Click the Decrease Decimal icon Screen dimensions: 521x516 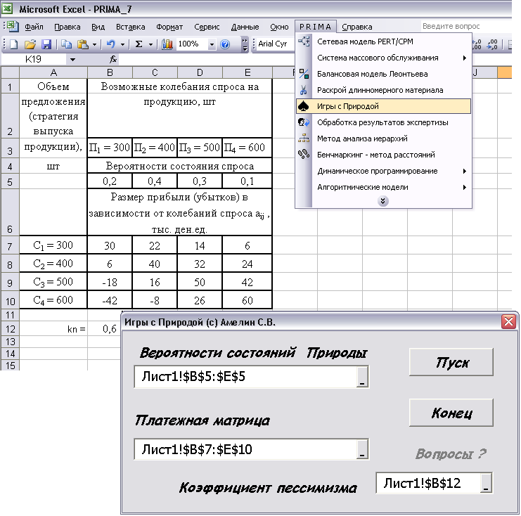(492, 44)
